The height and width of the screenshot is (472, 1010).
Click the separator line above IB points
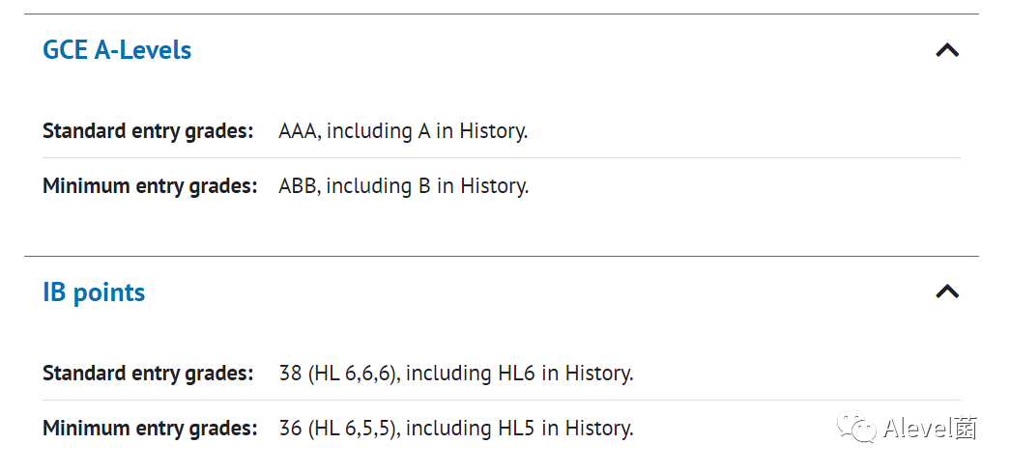point(502,256)
